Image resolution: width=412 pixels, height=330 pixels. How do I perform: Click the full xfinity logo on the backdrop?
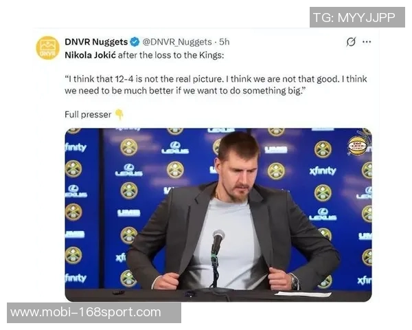click(323, 171)
